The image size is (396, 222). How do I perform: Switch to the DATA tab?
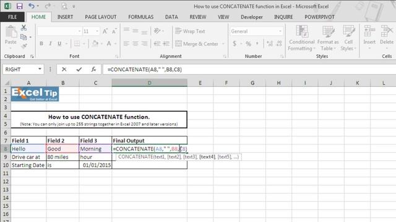pyautogui.click(x=171, y=17)
